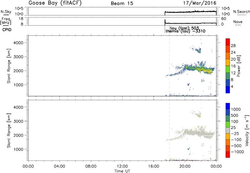
Task: Click the 'Power [dB]' colorbar title
Action: 239,66
